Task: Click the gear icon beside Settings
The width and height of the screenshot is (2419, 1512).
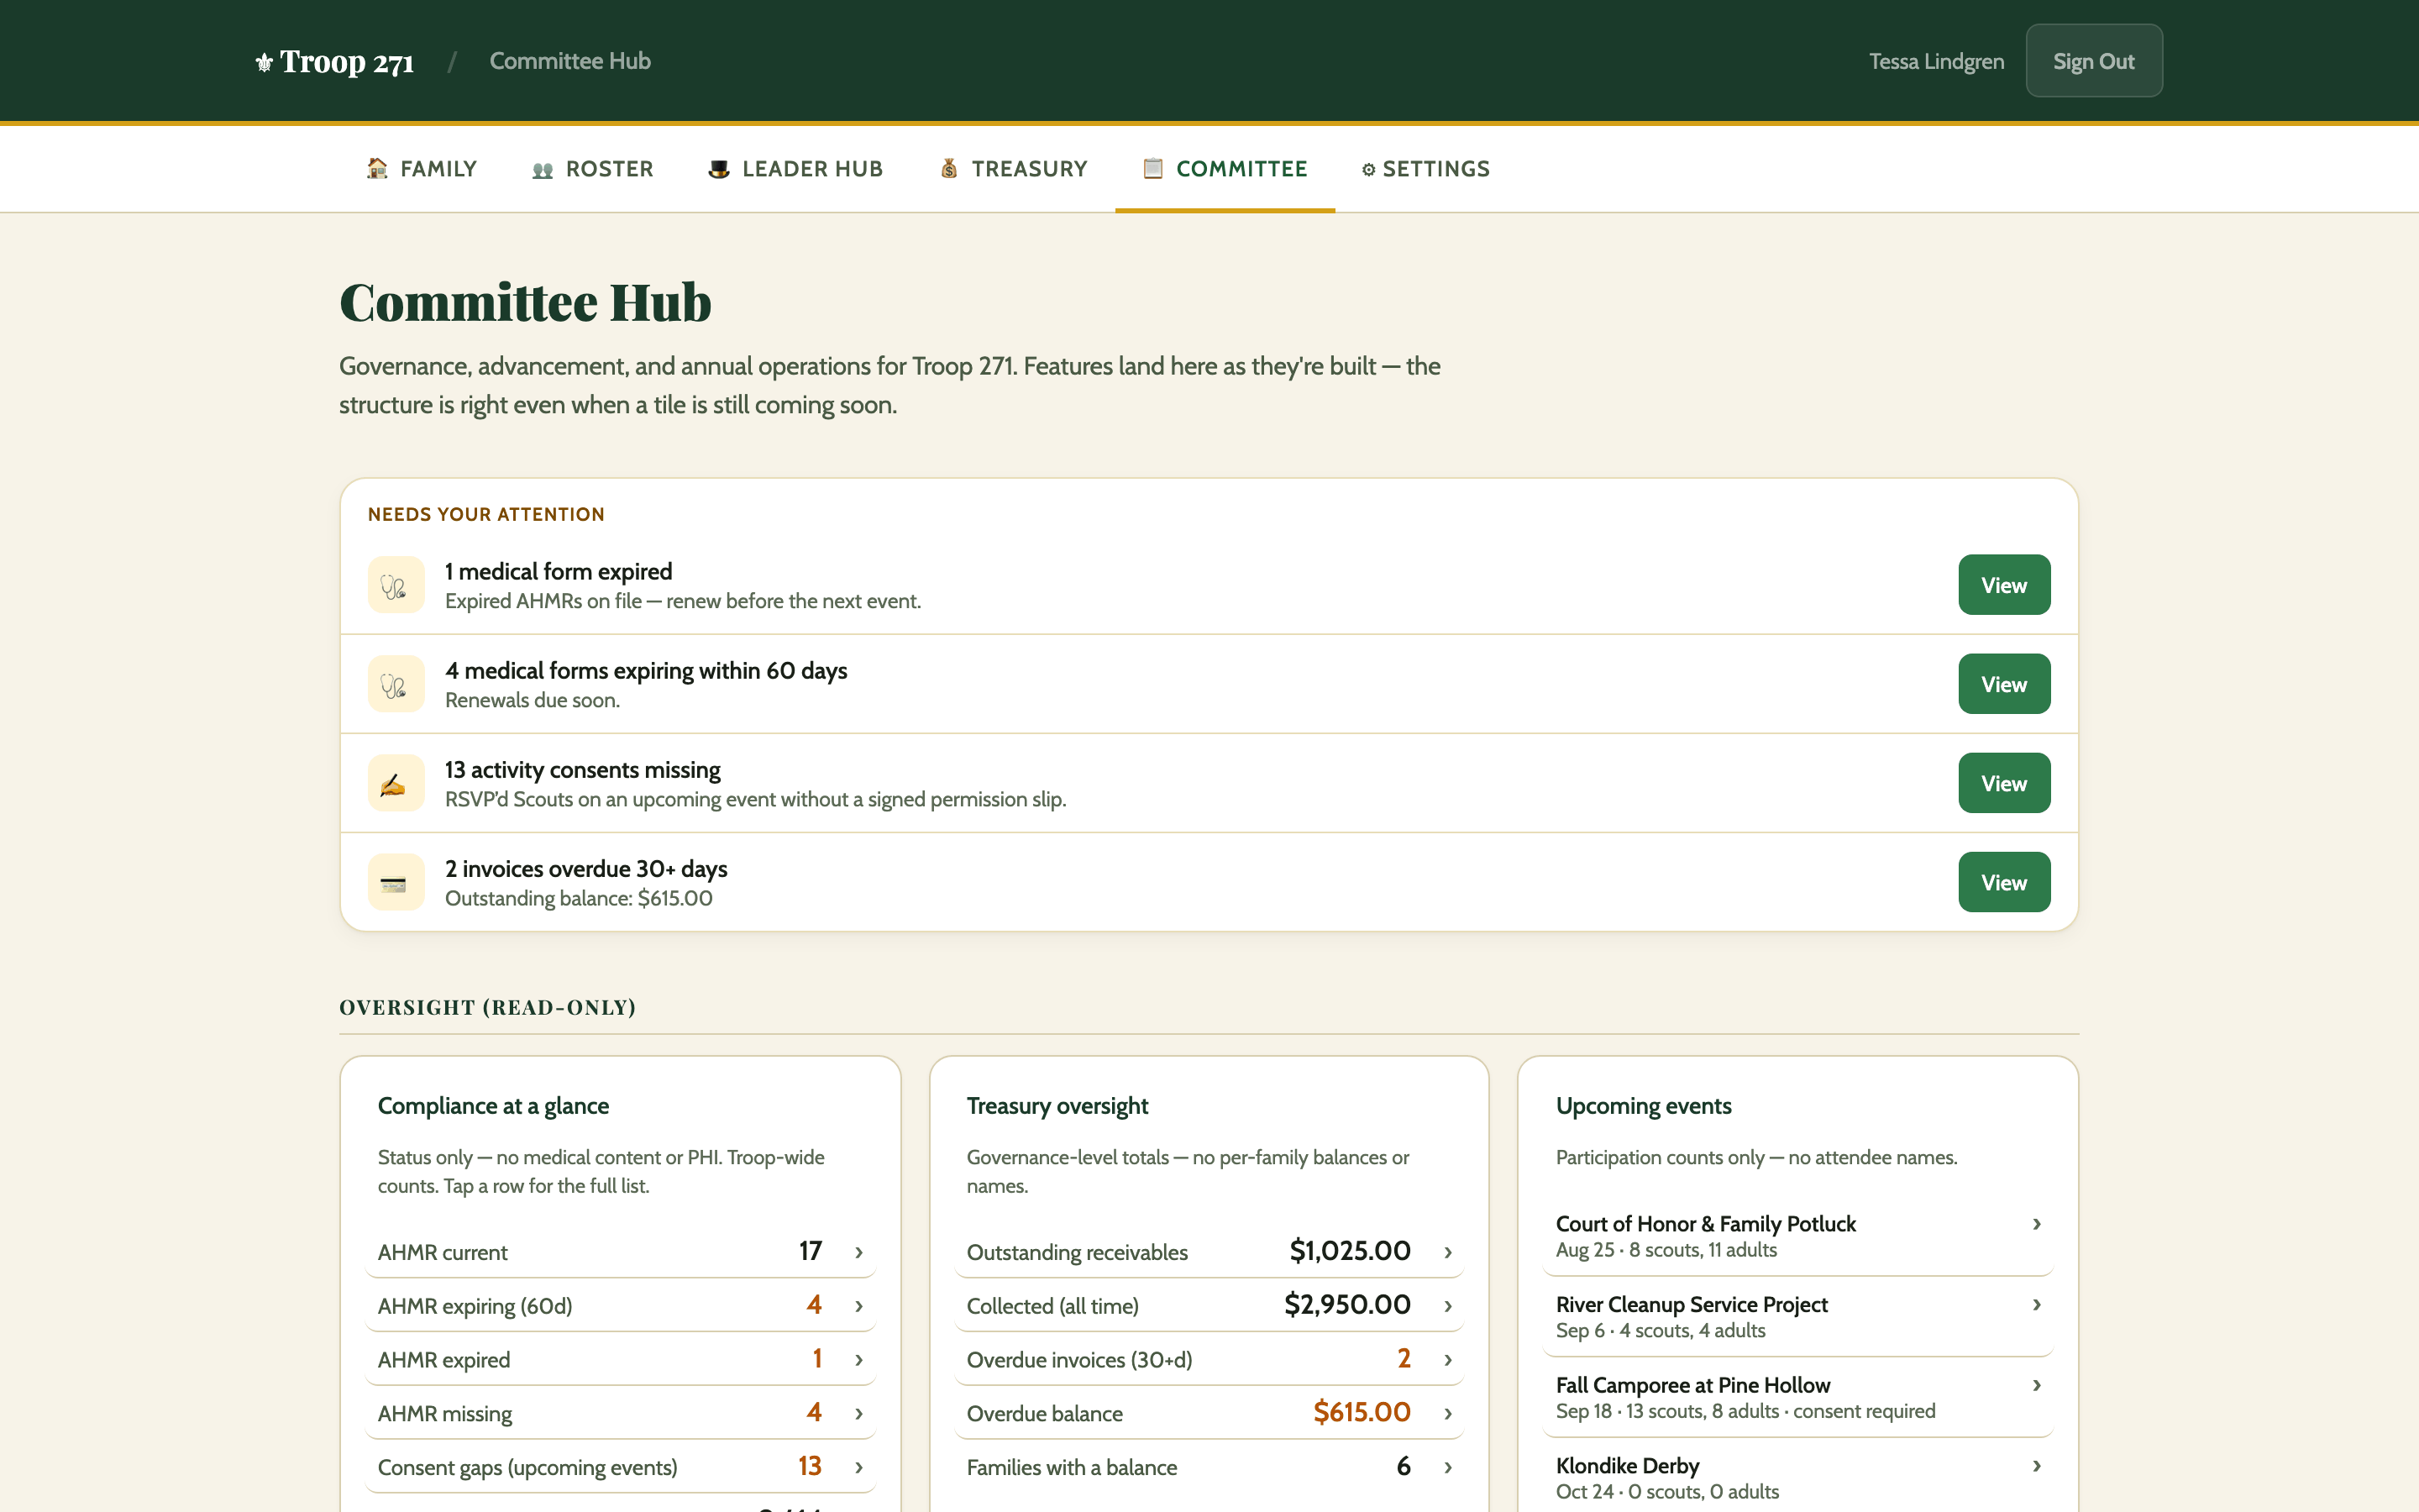Action: pyautogui.click(x=1368, y=170)
